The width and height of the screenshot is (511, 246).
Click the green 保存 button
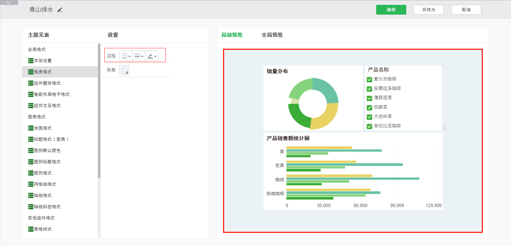391,10
